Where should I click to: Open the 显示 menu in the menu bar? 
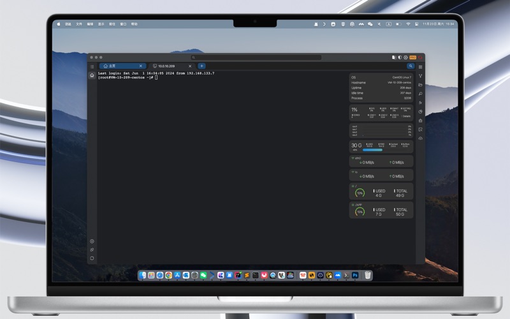coord(101,24)
